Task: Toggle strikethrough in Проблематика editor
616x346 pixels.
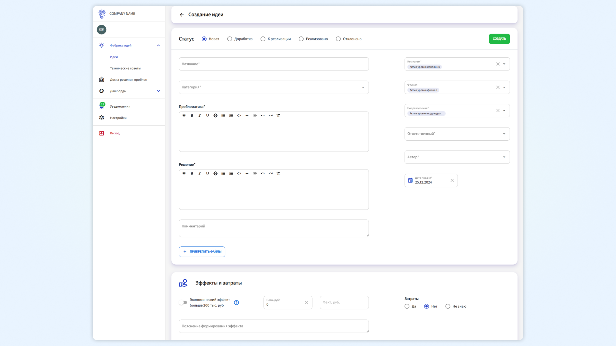Action: [215, 116]
